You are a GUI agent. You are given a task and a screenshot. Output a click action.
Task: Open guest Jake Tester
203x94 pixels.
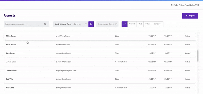click(x=99, y=53)
